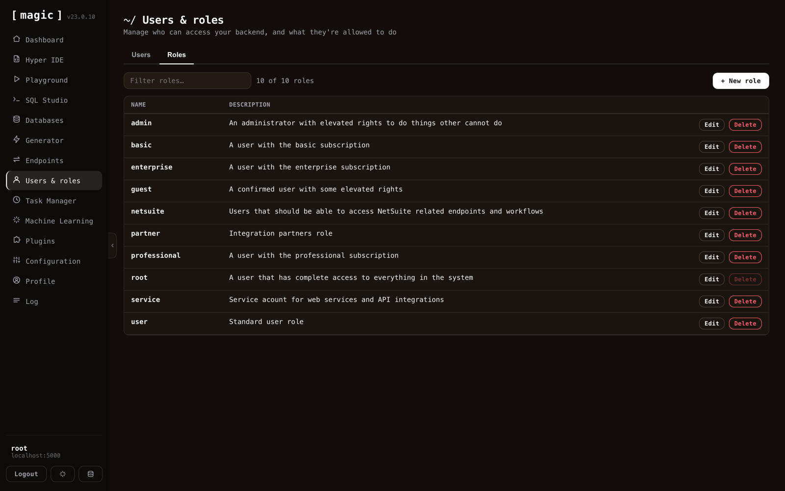Click the Generator lightning icon

(17, 139)
